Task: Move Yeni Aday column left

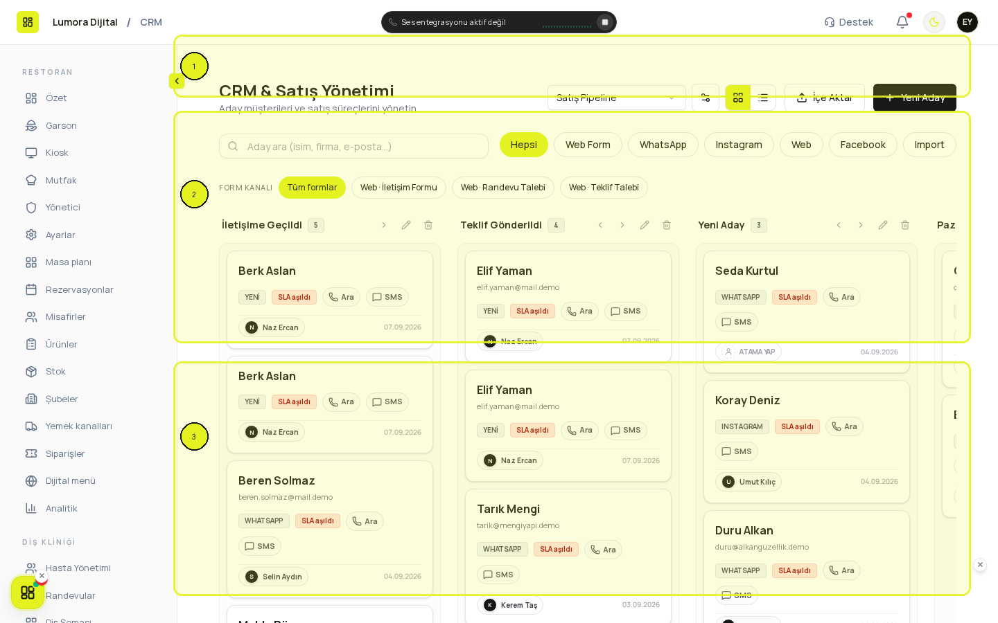Action: (839, 225)
